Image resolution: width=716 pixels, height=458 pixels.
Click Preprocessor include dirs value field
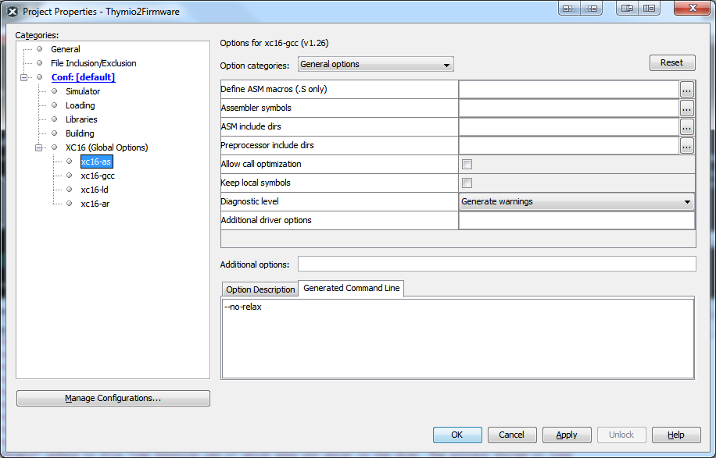coord(569,146)
